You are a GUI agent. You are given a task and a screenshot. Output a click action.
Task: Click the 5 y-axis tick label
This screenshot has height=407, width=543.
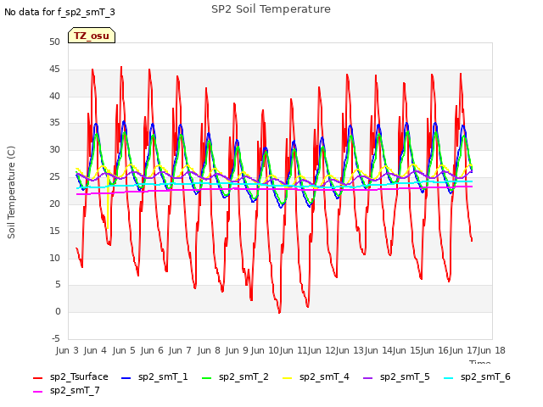click(58, 285)
